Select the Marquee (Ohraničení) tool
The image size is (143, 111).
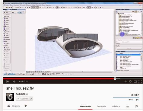pyautogui.click(x=7, y=15)
